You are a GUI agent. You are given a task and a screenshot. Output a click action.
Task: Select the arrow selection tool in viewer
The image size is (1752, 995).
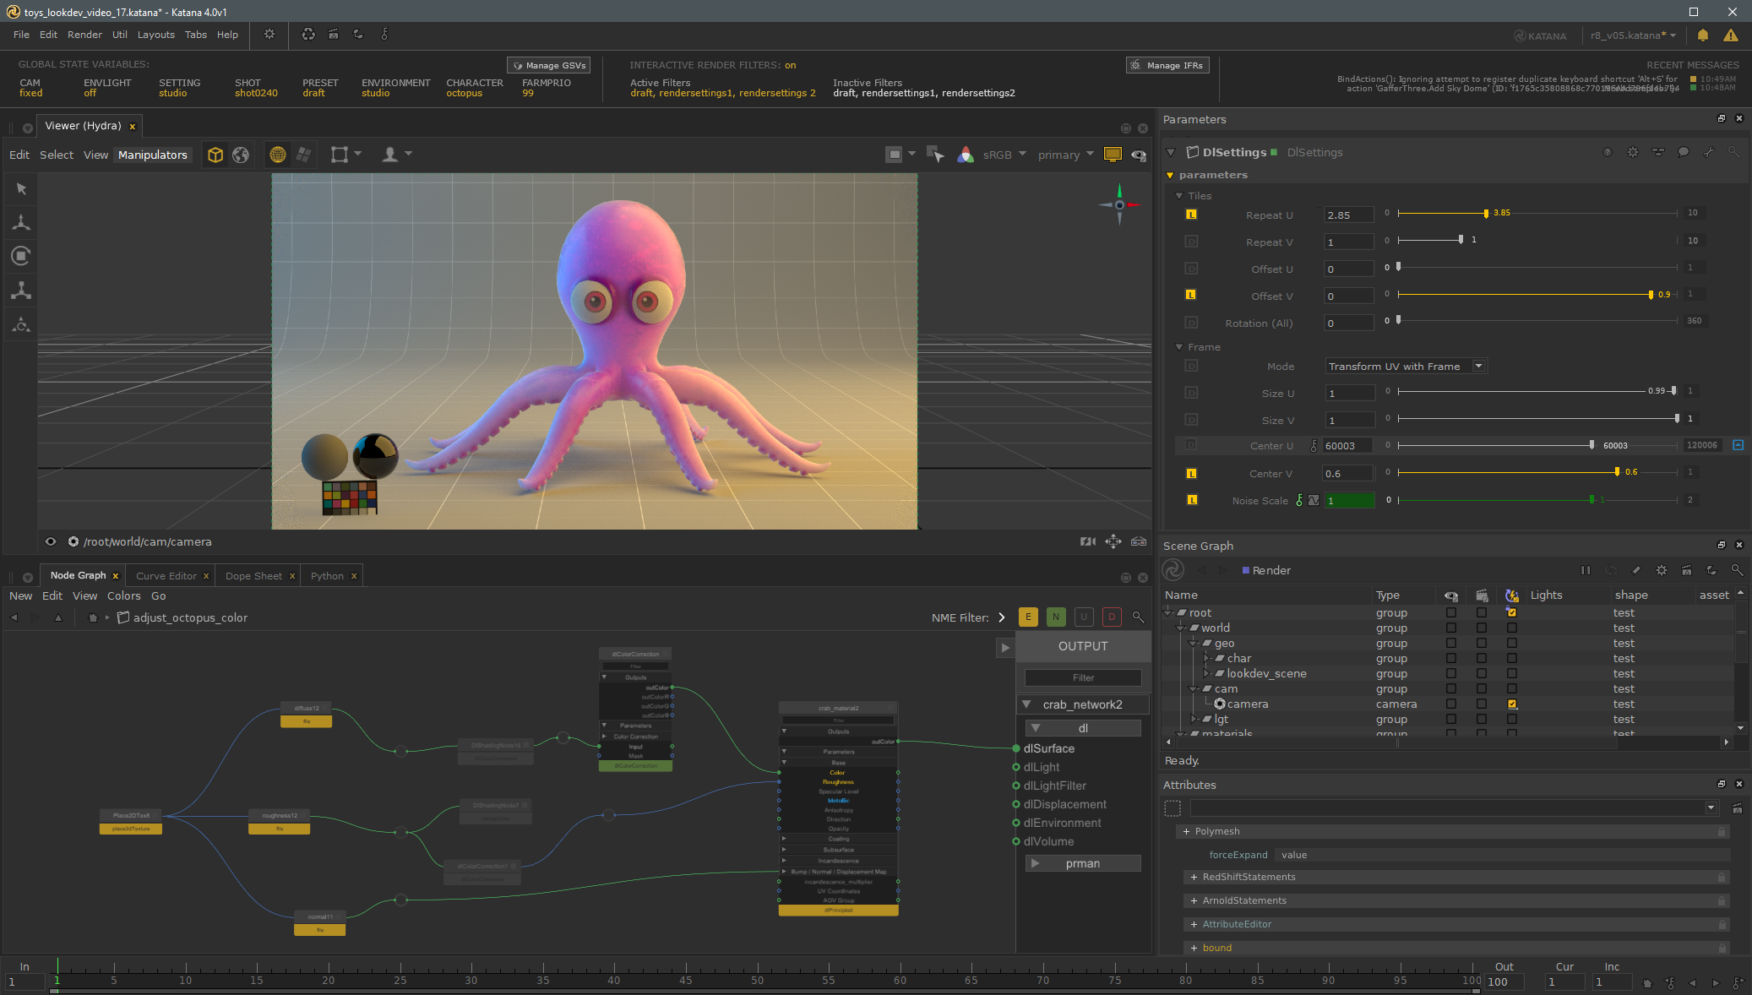click(21, 188)
